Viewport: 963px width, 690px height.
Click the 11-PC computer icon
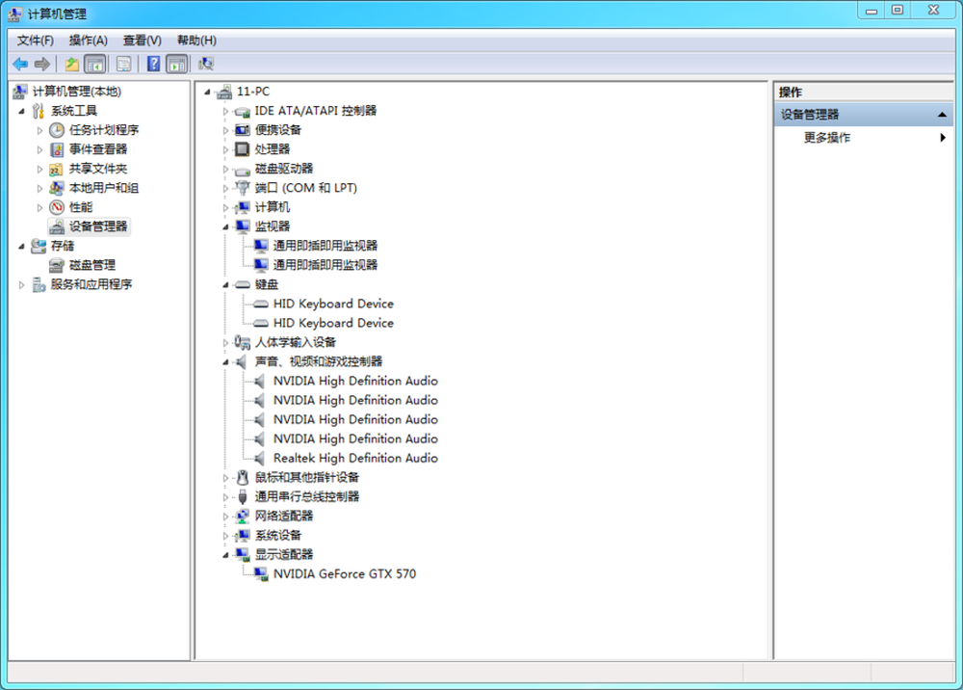tap(224, 92)
